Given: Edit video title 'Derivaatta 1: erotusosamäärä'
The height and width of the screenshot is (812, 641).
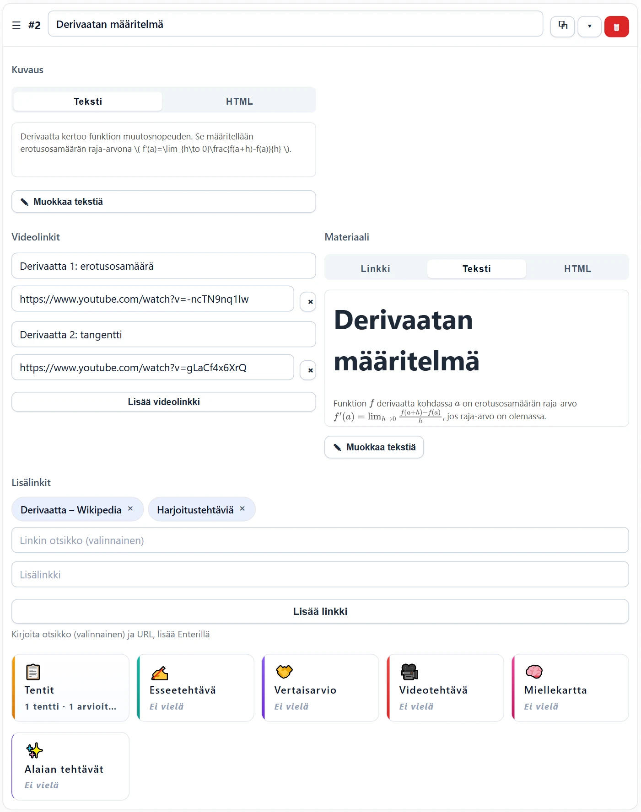Looking at the screenshot, I should tap(164, 266).
